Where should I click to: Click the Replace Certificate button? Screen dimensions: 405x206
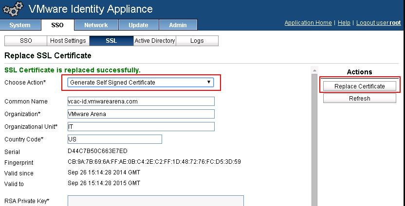click(x=360, y=86)
